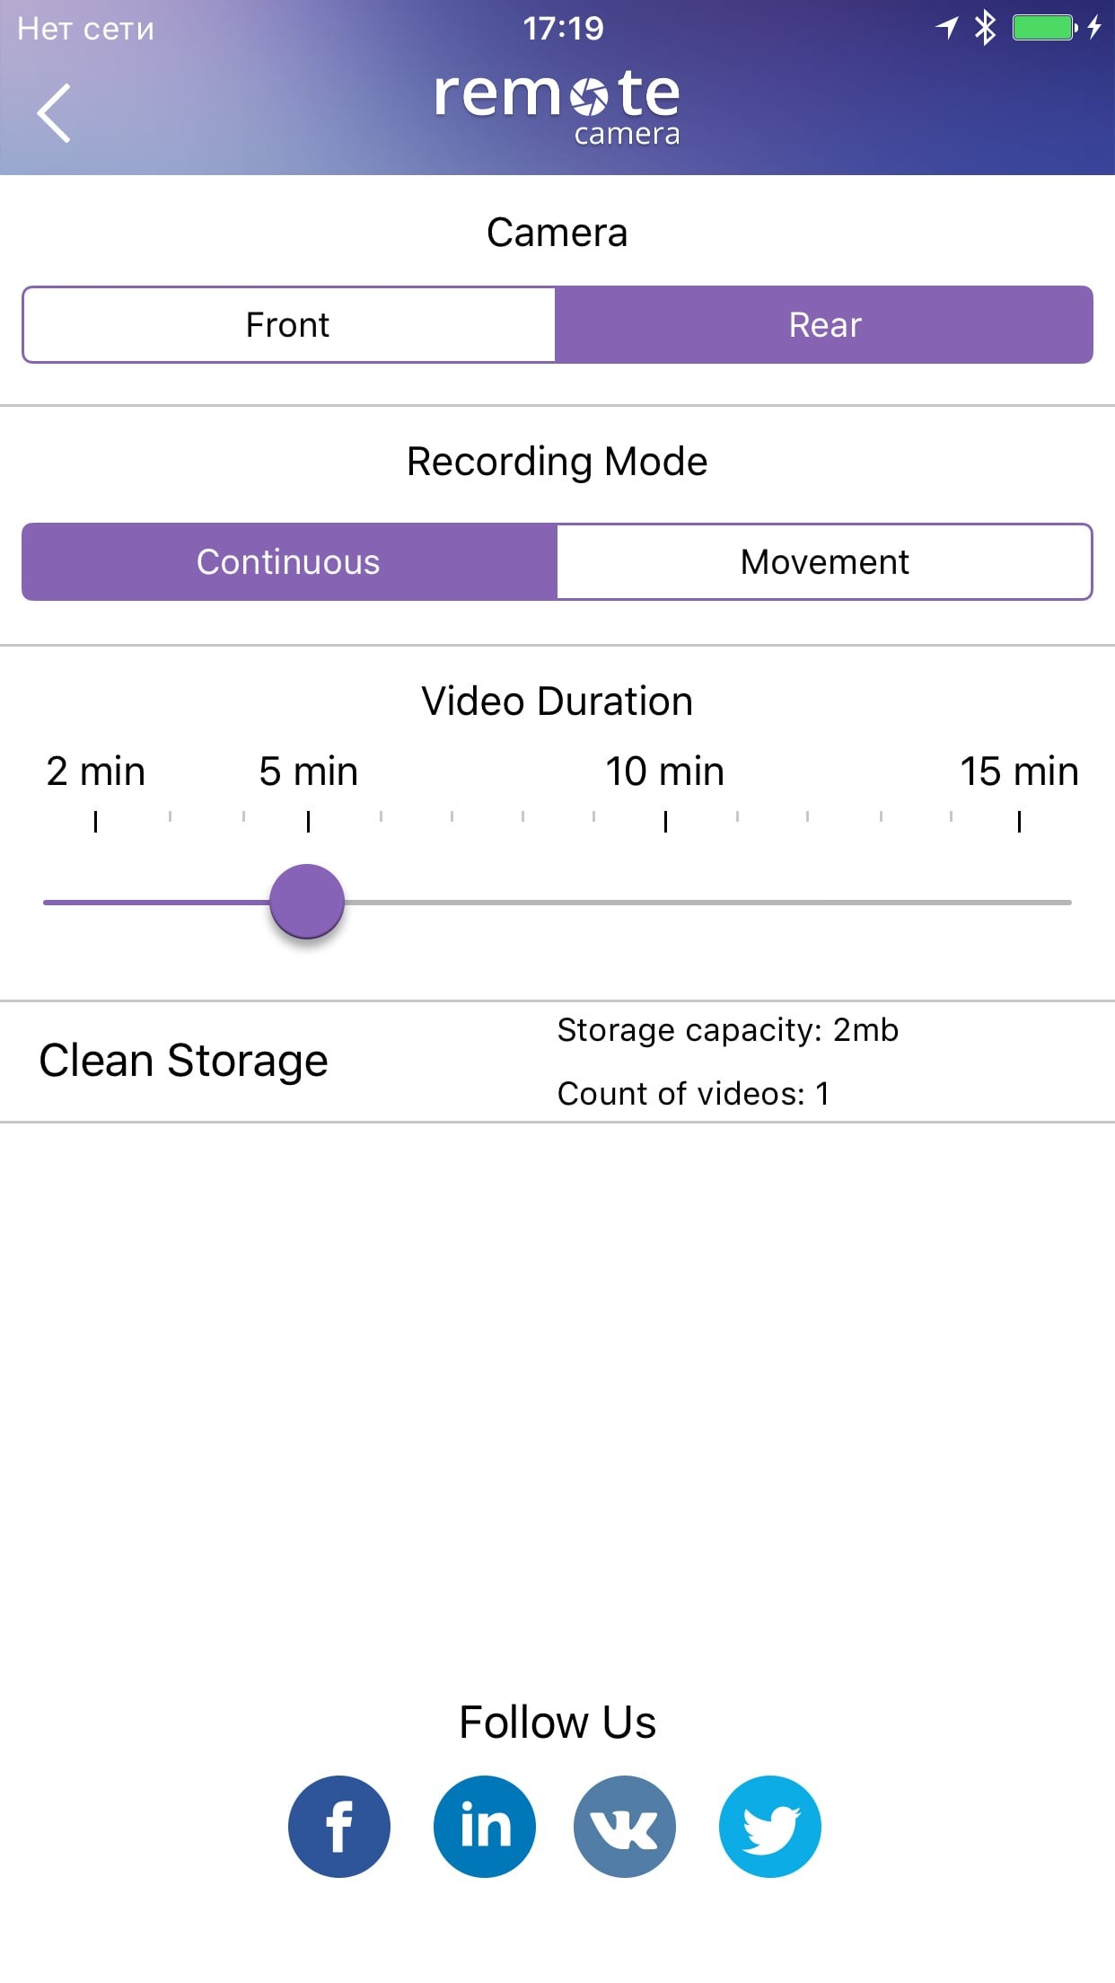The width and height of the screenshot is (1115, 1983).
Task: Open the LinkedIn page icon
Action: tap(484, 1826)
